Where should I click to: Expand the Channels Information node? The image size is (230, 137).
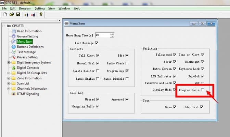(x=9, y=89)
